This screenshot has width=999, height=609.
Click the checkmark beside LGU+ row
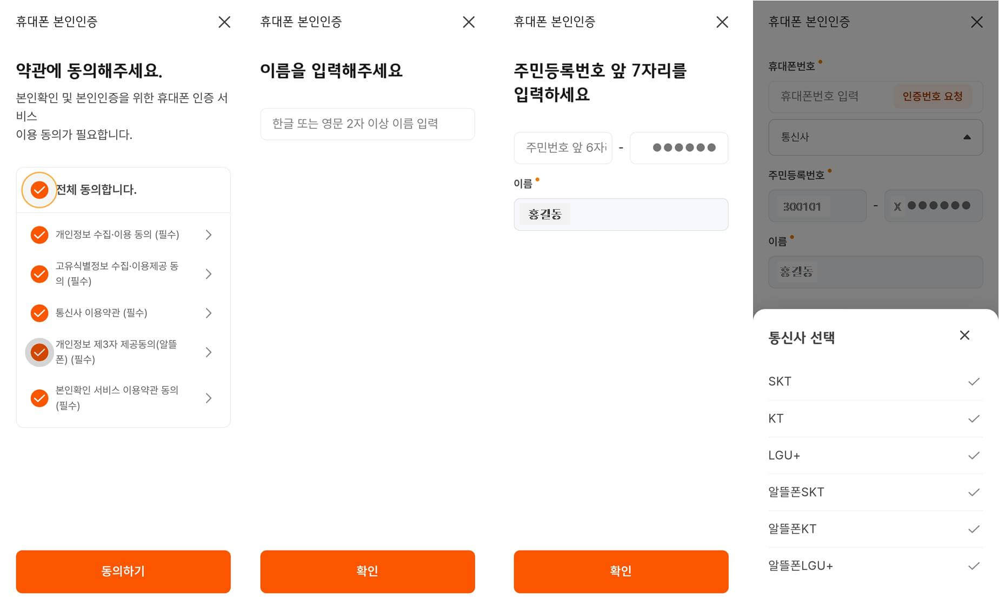pos(974,456)
